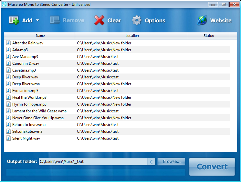241x182 pixels.
Task: Click the red X Clear icon
Action: 99,20
